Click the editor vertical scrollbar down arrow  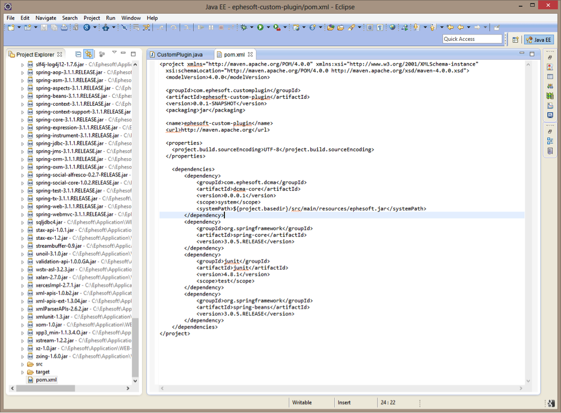click(528, 381)
